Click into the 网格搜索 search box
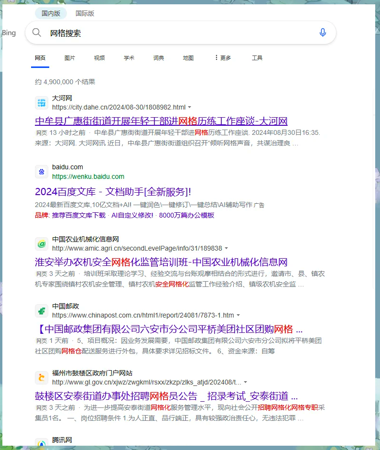The width and height of the screenshot is (380, 450). click(x=181, y=33)
